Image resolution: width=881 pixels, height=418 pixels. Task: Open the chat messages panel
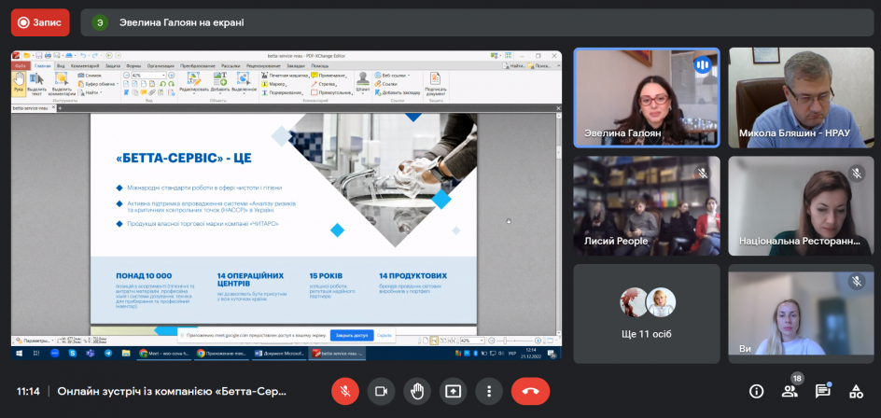point(823,391)
